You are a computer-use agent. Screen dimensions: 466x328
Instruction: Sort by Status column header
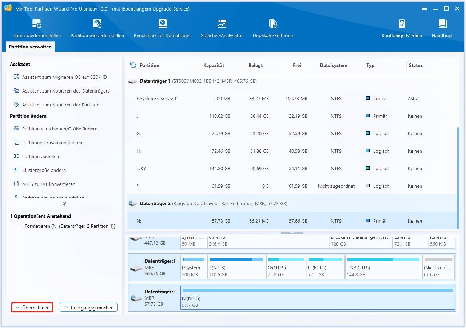click(x=416, y=66)
